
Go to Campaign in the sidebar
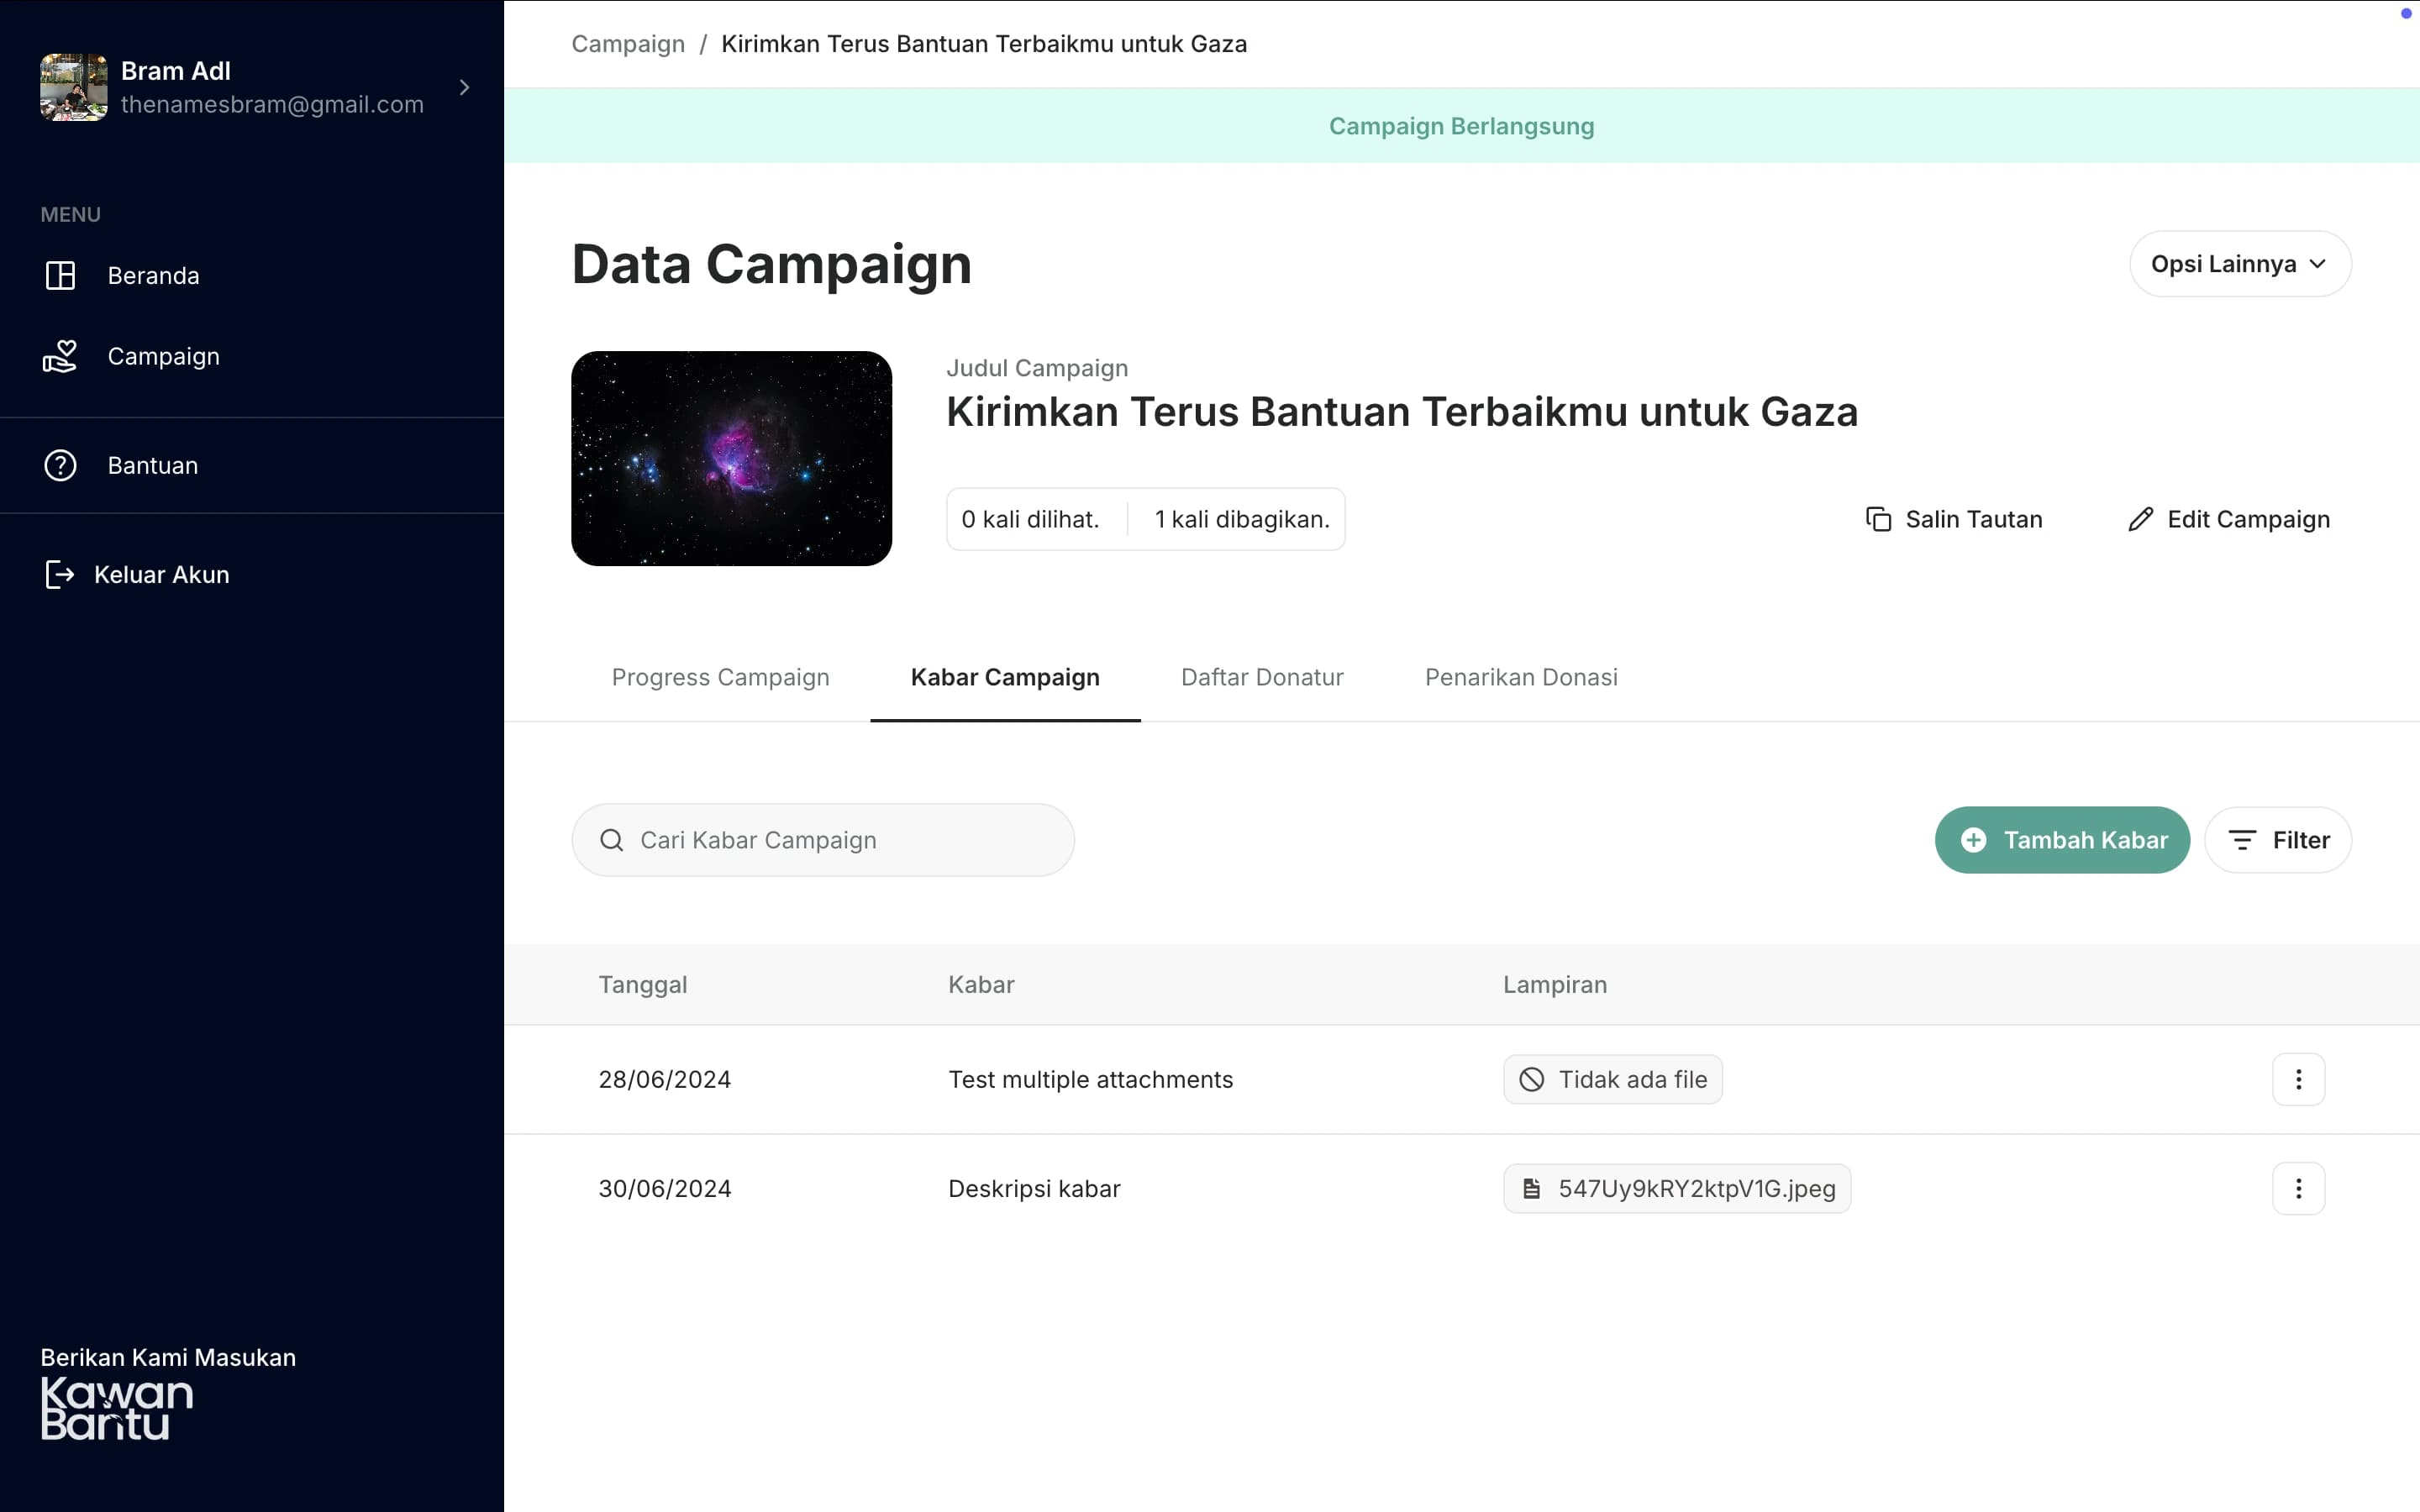(x=163, y=356)
